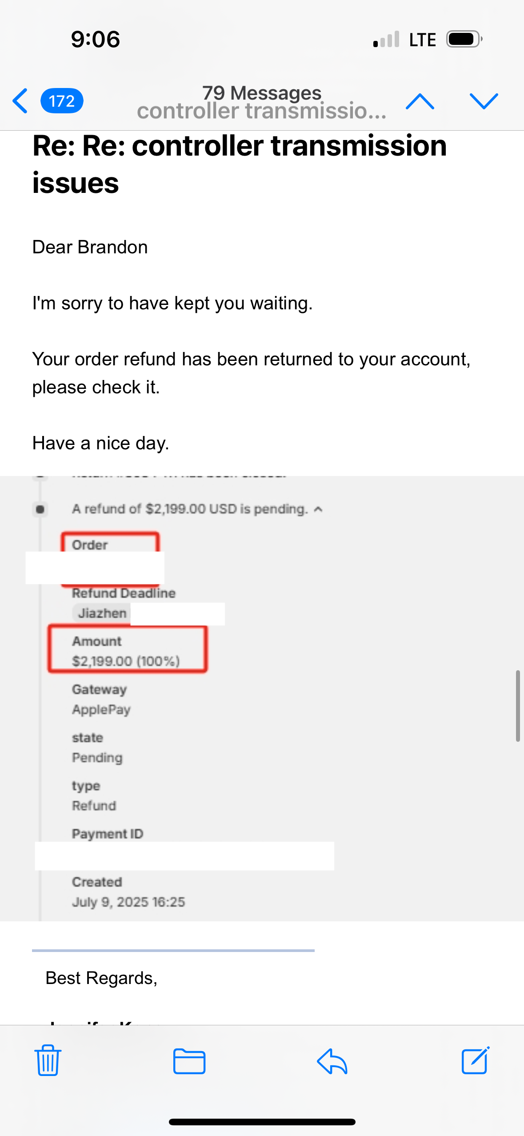Delete this email with the trash icon
Screen dimensions: 524x1136
click(x=48, y=1060)
